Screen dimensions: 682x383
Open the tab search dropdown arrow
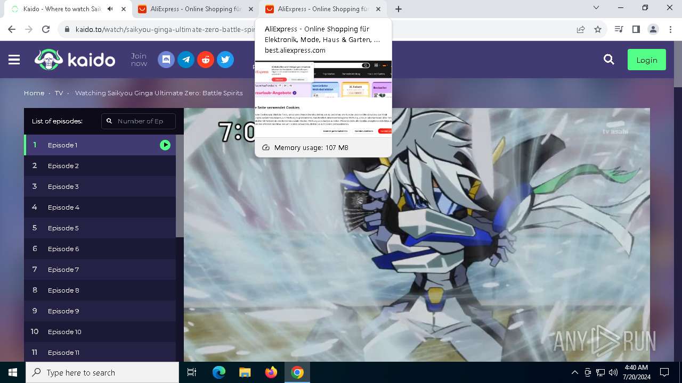tap(596, 8)
